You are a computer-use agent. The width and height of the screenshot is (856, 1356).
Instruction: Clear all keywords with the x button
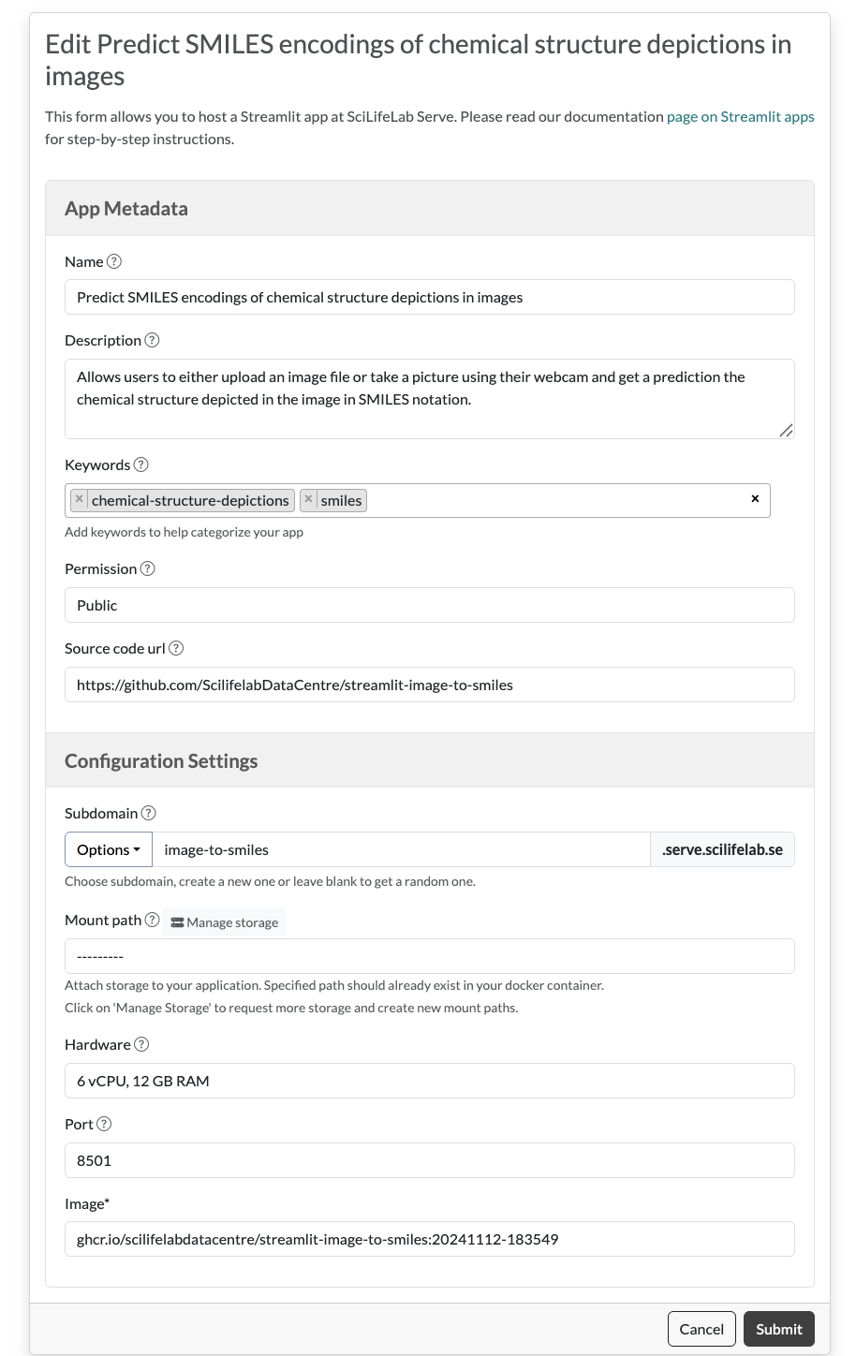755,499
